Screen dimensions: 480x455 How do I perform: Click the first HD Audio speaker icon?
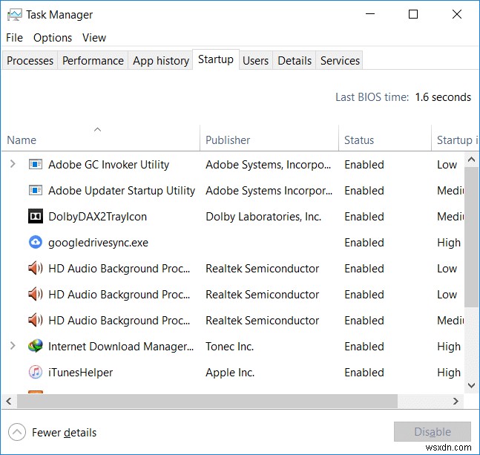(x=35, y=269)
